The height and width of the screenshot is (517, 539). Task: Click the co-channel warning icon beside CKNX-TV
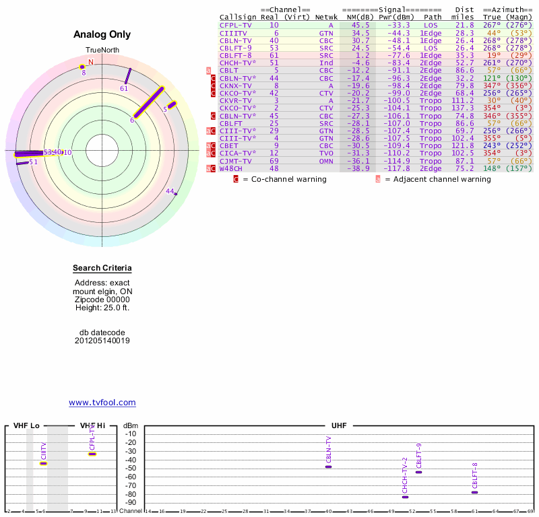pos(214,85)
